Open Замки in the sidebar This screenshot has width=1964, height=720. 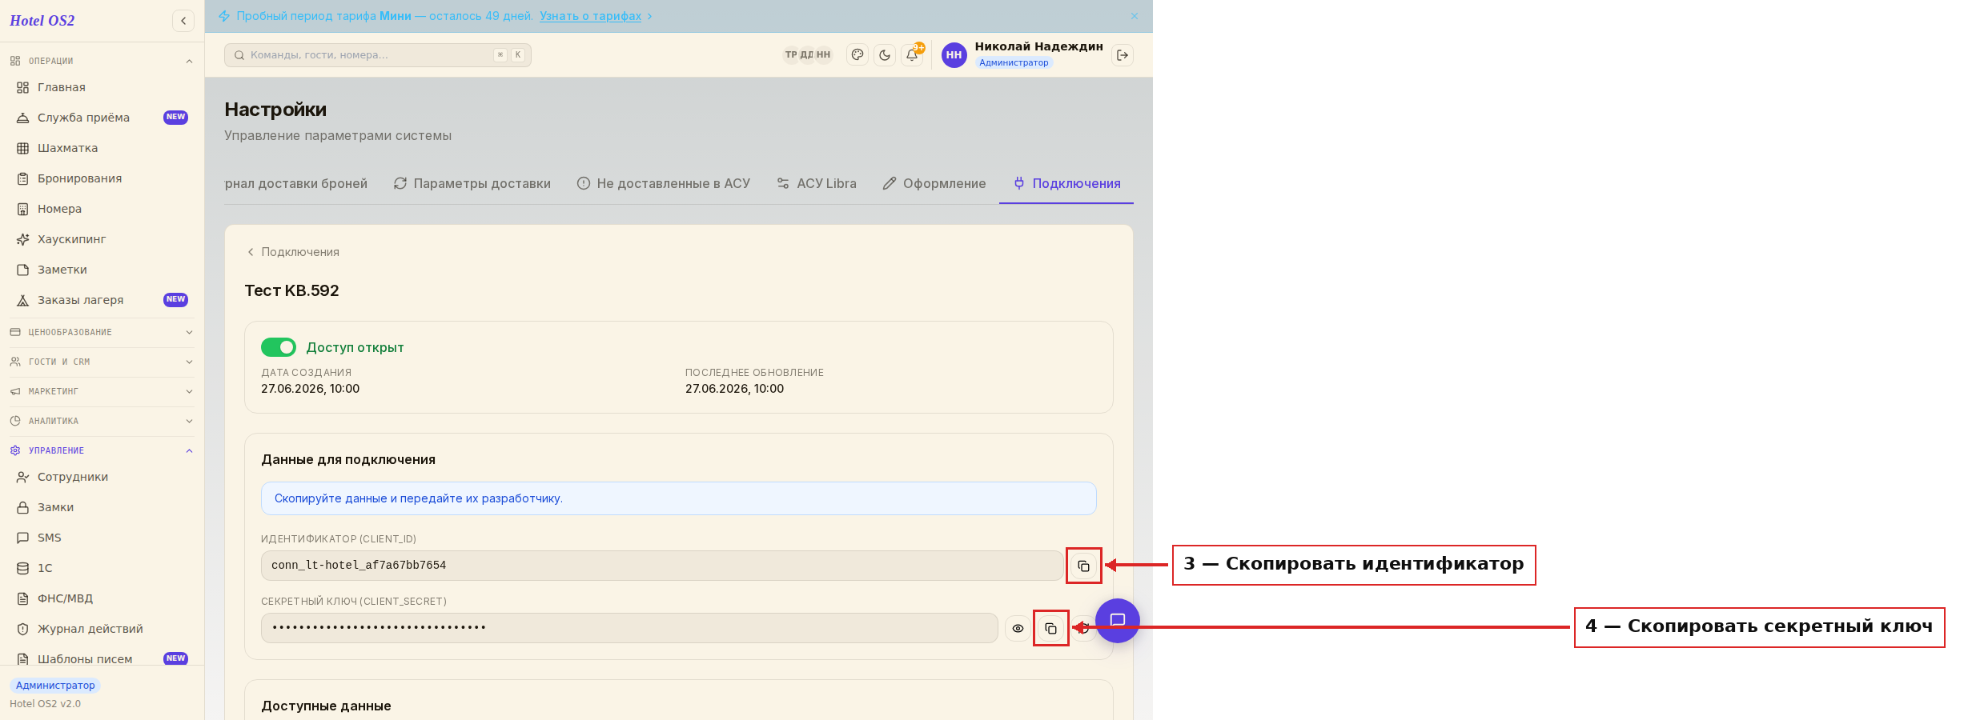(102, 507)
